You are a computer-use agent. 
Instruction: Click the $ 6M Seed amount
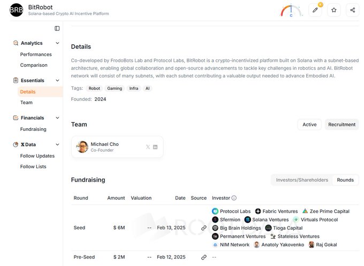coord(119,228)
